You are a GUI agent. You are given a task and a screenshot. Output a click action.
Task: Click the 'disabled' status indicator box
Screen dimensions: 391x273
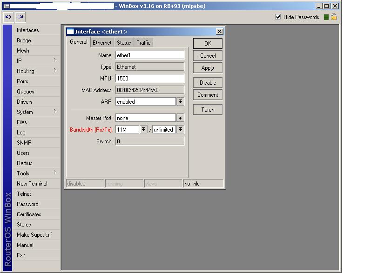[x=85, y=184]
